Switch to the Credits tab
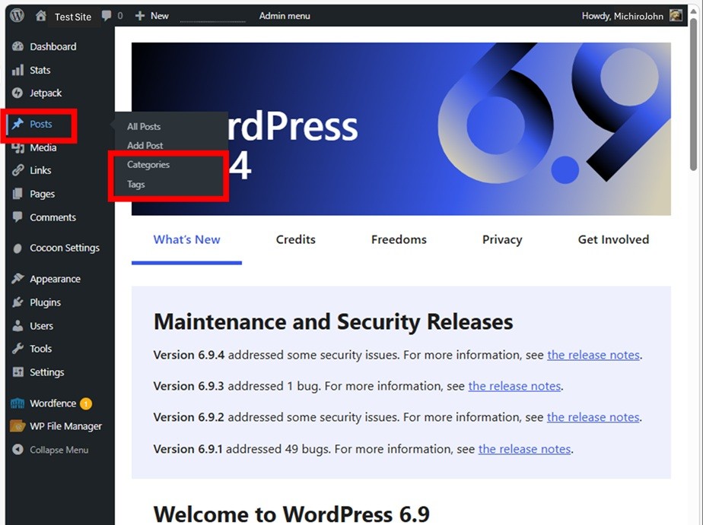This screenshot has height=525, width=703. 295,239
